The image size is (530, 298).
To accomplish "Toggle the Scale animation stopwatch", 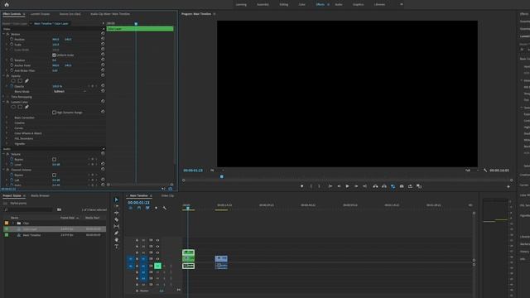I will click(x=12, y=44).
